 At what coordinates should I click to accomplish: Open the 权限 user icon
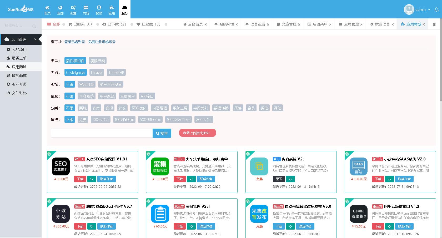(99, 9)
